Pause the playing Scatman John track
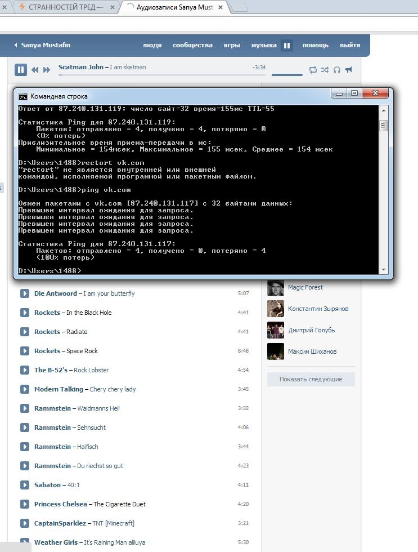The image size is (418, 552). coord(21,70)
